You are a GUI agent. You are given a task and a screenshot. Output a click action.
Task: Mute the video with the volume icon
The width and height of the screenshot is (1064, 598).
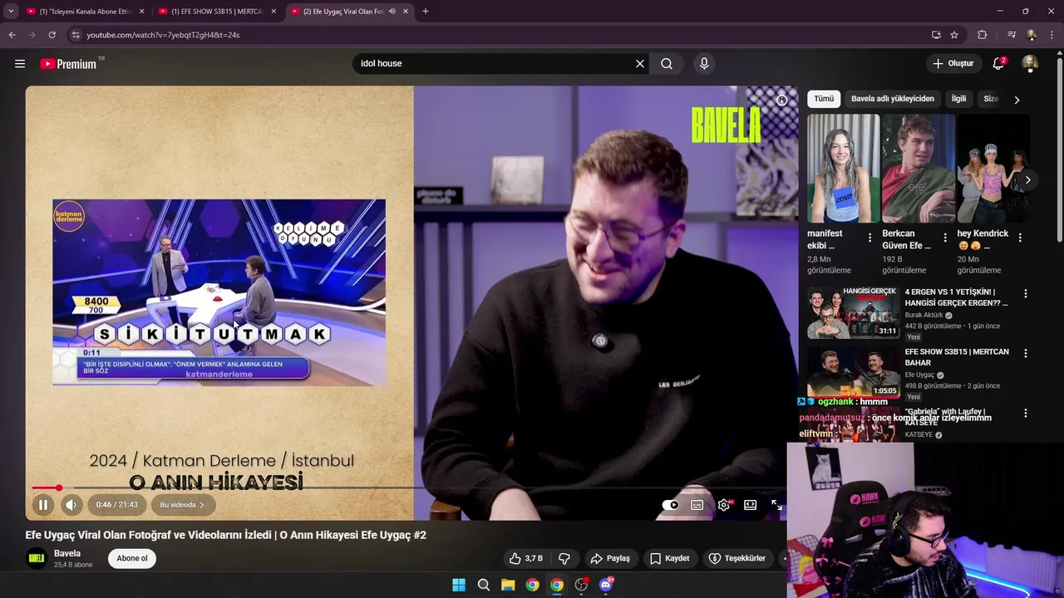(x=71, y=505)
